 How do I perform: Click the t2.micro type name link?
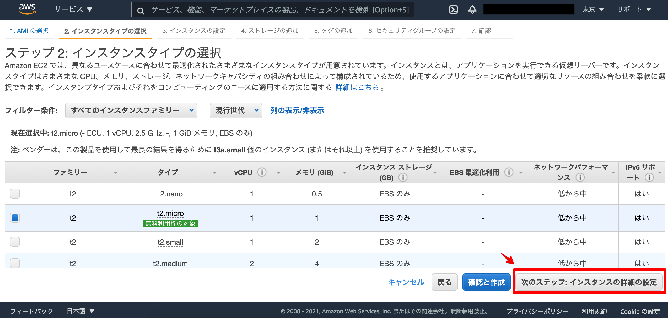coord(170,213)
